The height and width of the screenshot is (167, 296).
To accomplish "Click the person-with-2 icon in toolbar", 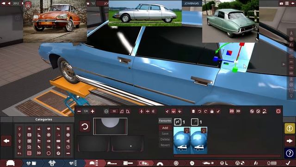I will pos(265,111).
